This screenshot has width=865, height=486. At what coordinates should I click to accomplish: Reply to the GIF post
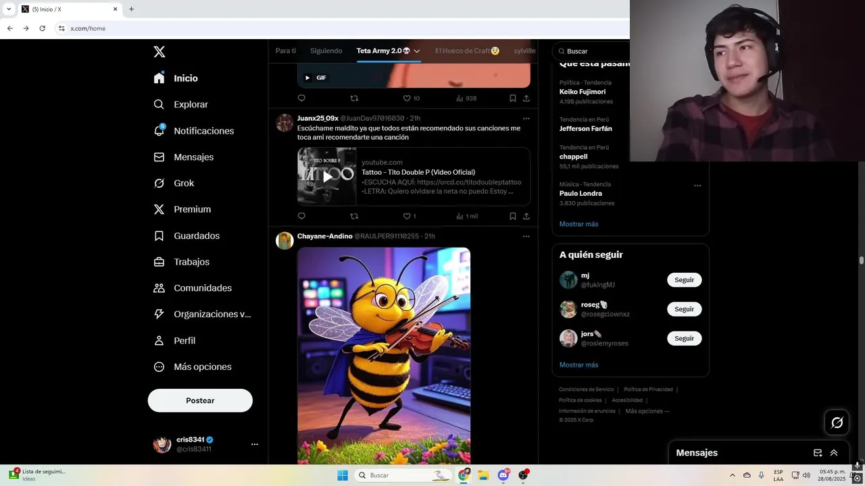pyautogui.click(x=301, y=98)
